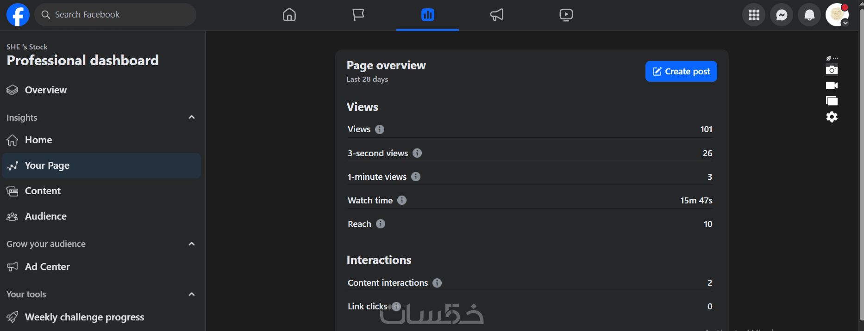Open the Ad Center megaphone tab
The height and width of the screenshot is (331, 864).
[497, 15]
